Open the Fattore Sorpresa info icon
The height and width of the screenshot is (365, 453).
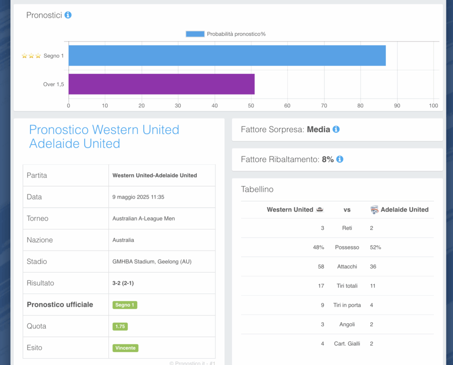[x=336, y=129]
